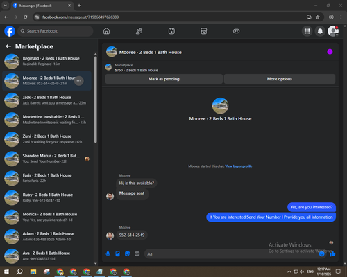This screenshot has width=347, height=277.
Task: Click the 'Hi, is this available?' message
Action: click(137, 183)
